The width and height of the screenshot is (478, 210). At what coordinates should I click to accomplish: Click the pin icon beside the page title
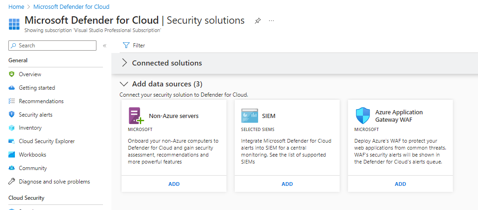258,21
